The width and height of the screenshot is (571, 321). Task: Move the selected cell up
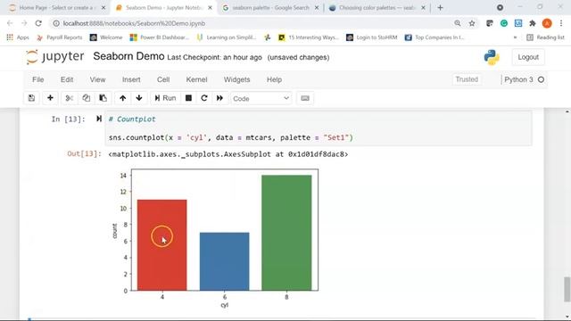(x=123, y=98)
